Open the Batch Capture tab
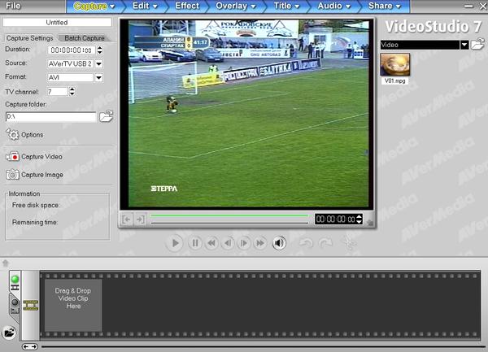Viewport: 488px width, 352px height. 85,38
